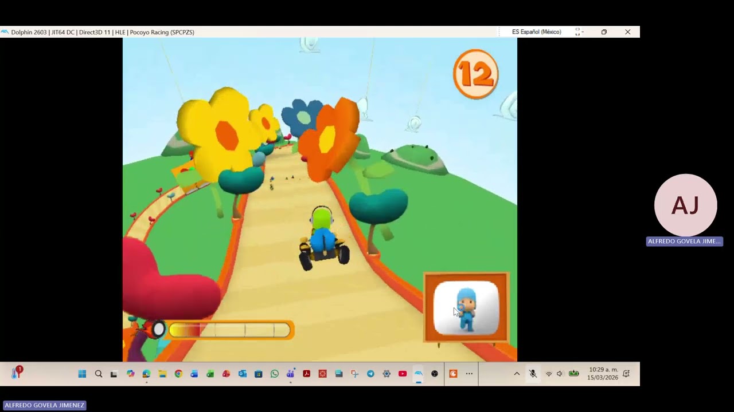Open Windows Search from the taskbar
This screenshot has height=412, width=734.
point(98,374)
